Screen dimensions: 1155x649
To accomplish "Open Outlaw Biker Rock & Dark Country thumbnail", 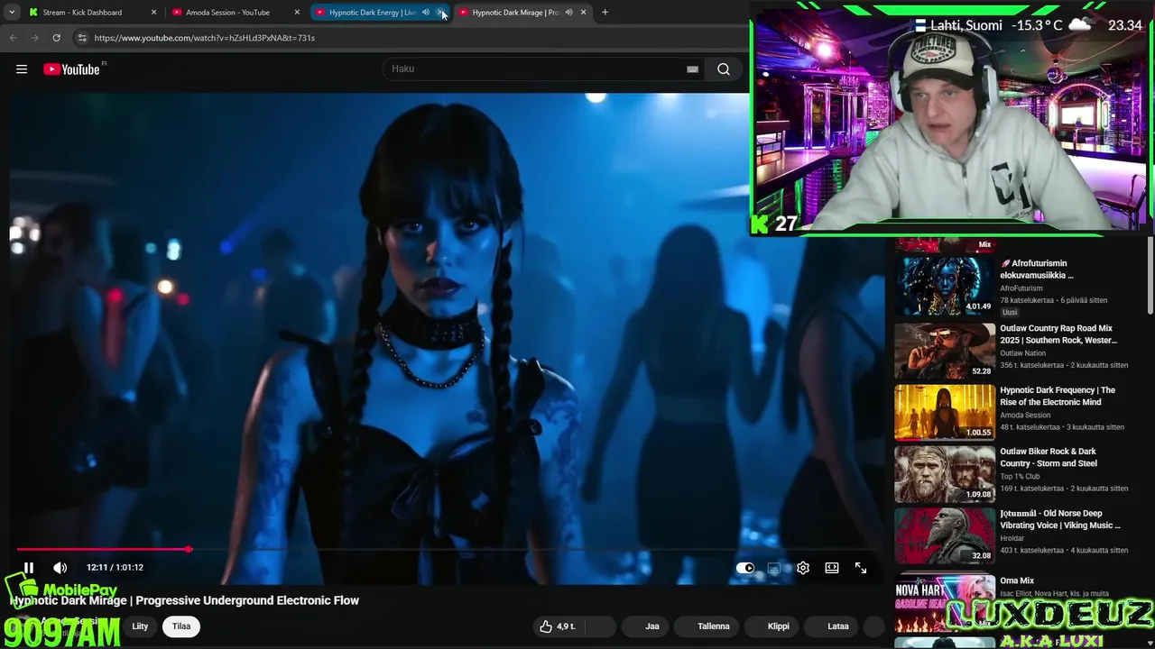I will pos(944,474).
